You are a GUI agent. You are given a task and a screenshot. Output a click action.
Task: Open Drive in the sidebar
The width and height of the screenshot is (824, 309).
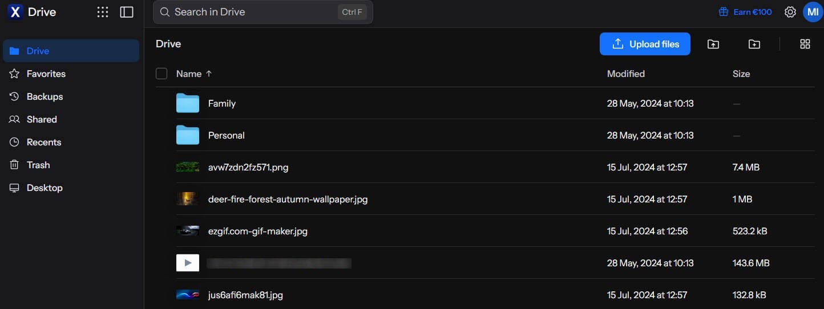tap(71, 51)
